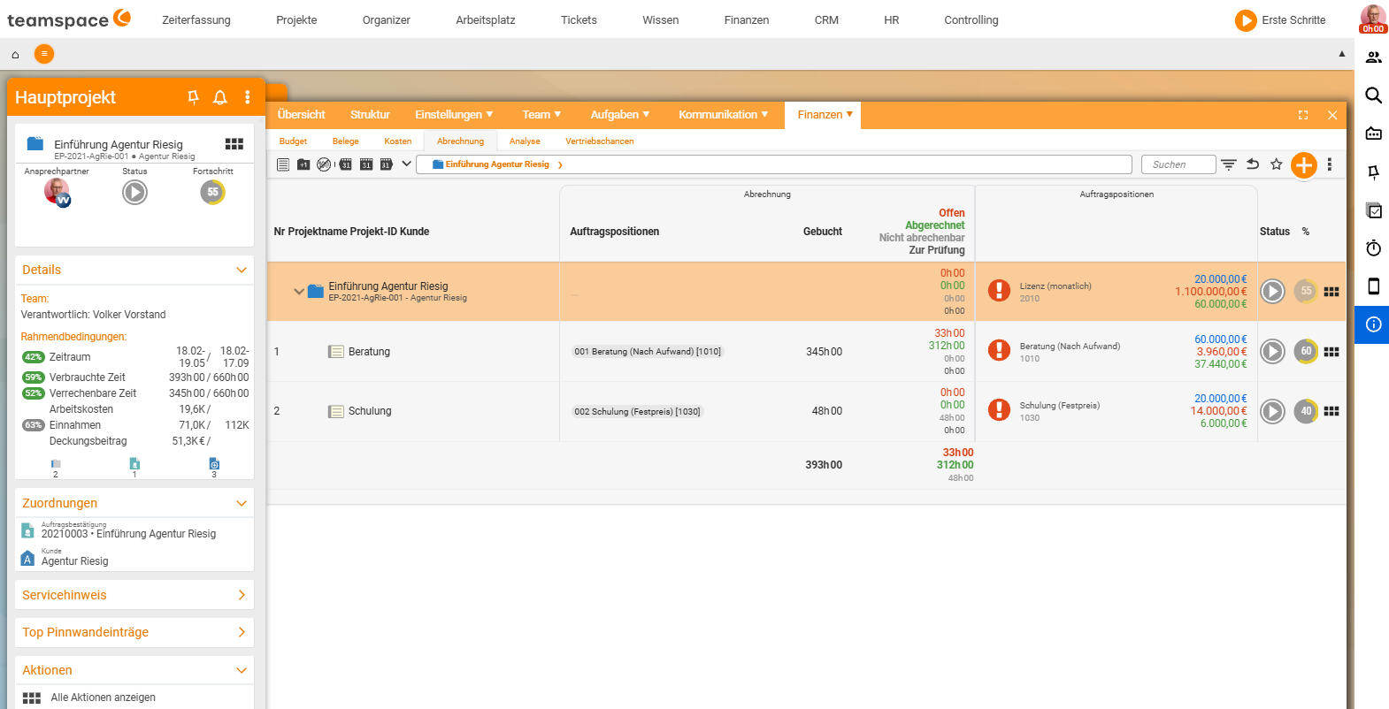The height and width of the screenshot is (709, 1389).
Task: Expand the Servicehinweis section
Action: click(x=242, y=595)
